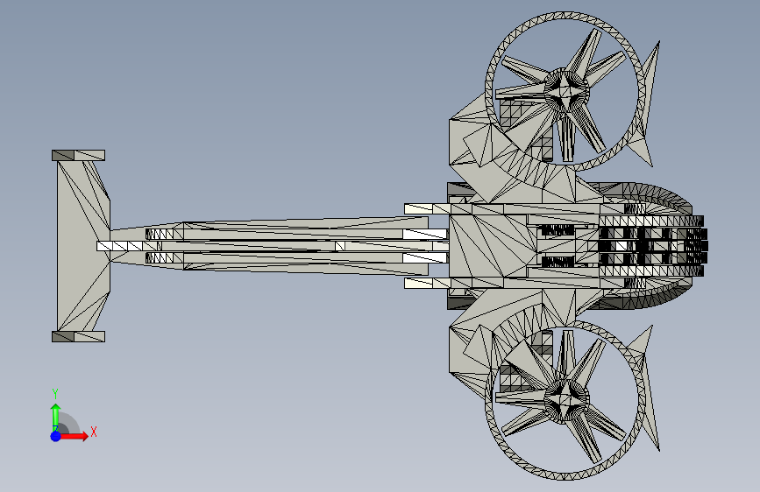Select the rounded cockpit nose of the model
The image size is (760, 492).
tap(654, 246)
